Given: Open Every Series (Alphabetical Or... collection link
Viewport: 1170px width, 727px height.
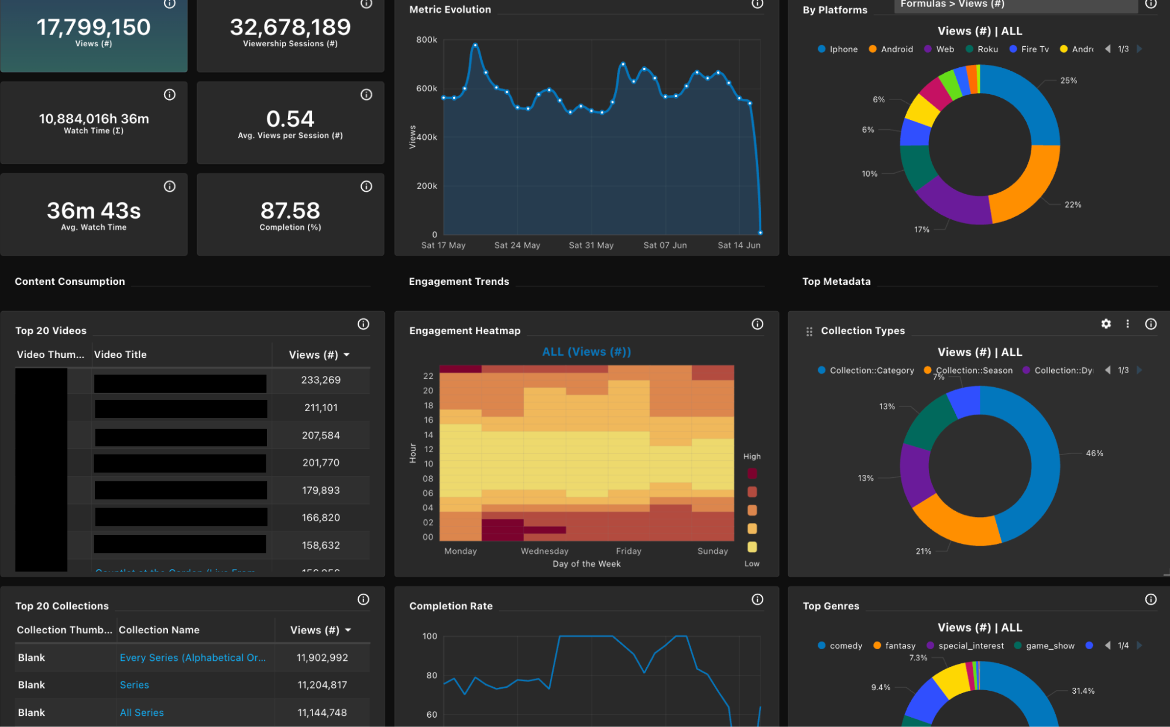Looking at the screenshot, I should click(x=193, y=657).
